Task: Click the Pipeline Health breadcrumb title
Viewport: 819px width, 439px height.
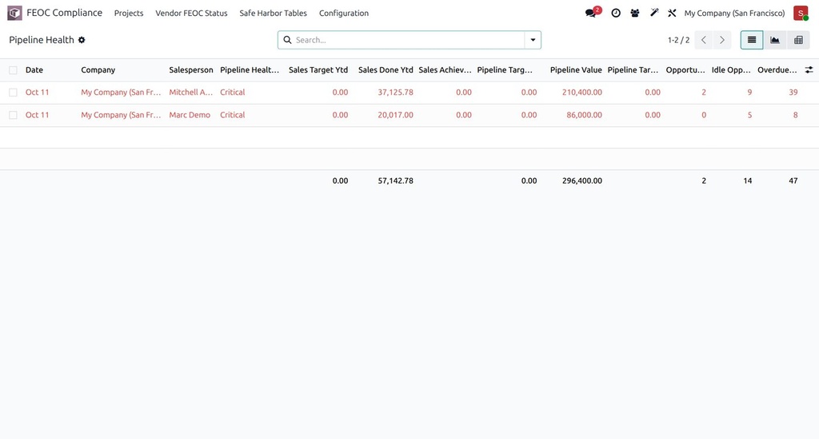Action: tap(42, 40)
